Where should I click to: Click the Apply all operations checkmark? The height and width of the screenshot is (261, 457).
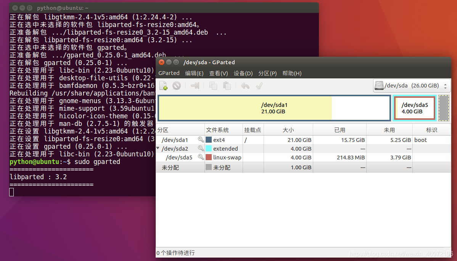tap(259, 86)
